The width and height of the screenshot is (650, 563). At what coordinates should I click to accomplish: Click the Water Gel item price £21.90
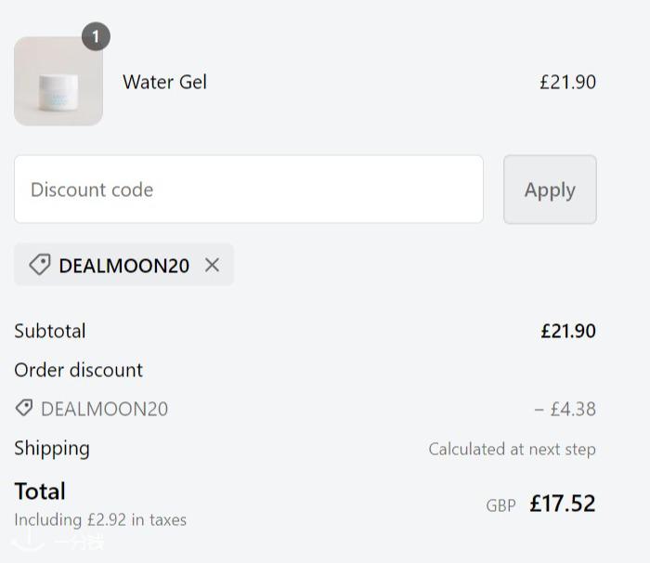click(x=567, y=82)
